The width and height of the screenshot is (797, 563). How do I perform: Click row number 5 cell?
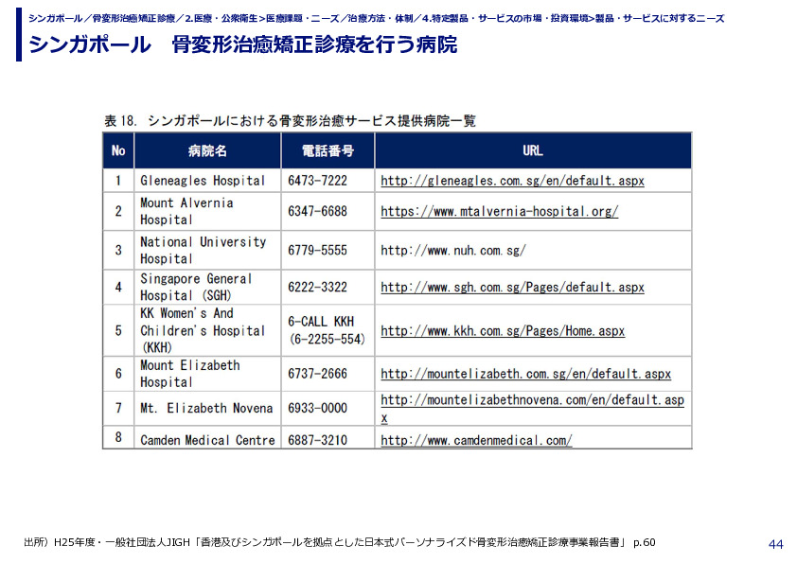click(118, 330)
